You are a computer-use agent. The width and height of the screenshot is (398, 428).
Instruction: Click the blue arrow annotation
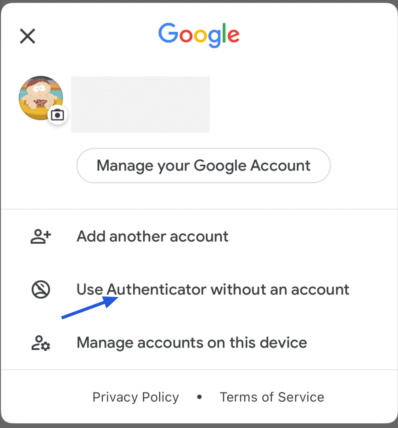coord(90,307)
